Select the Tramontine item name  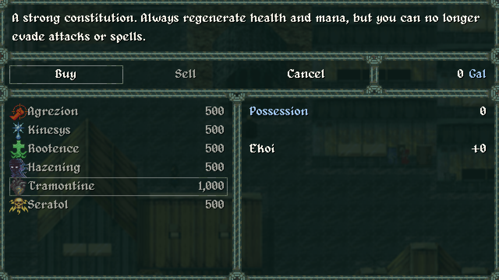[62, 186]
